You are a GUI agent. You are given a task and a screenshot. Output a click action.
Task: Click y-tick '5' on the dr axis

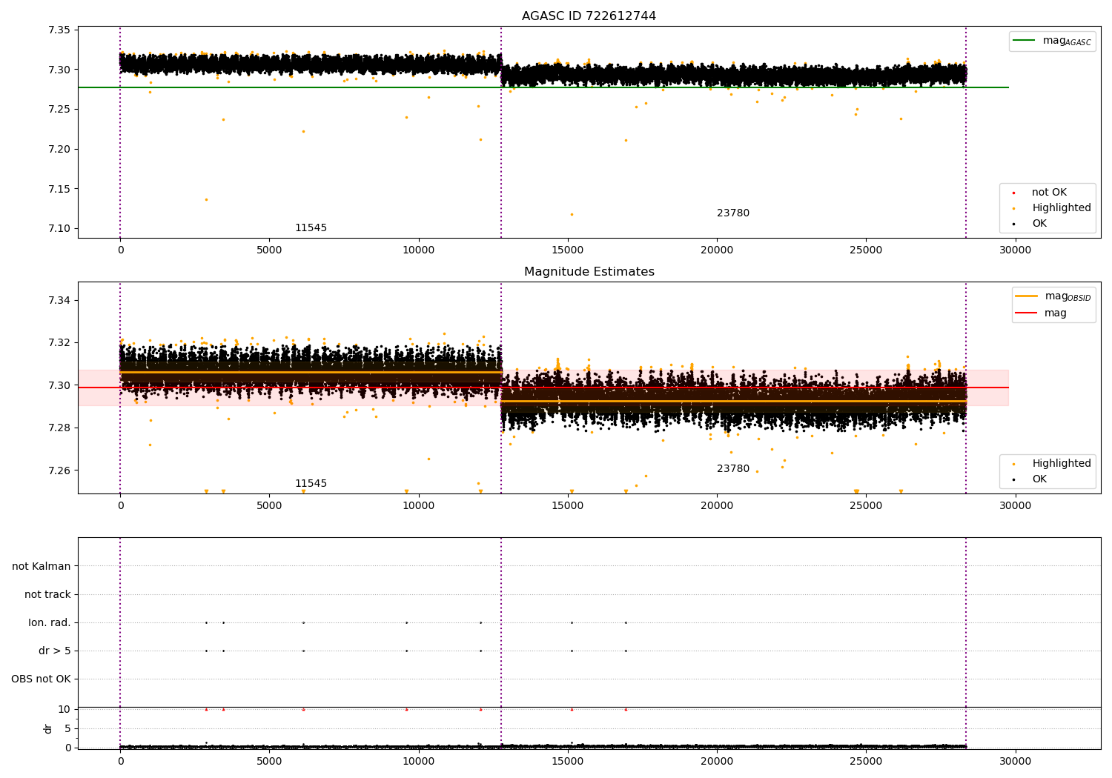coord(67,728)
